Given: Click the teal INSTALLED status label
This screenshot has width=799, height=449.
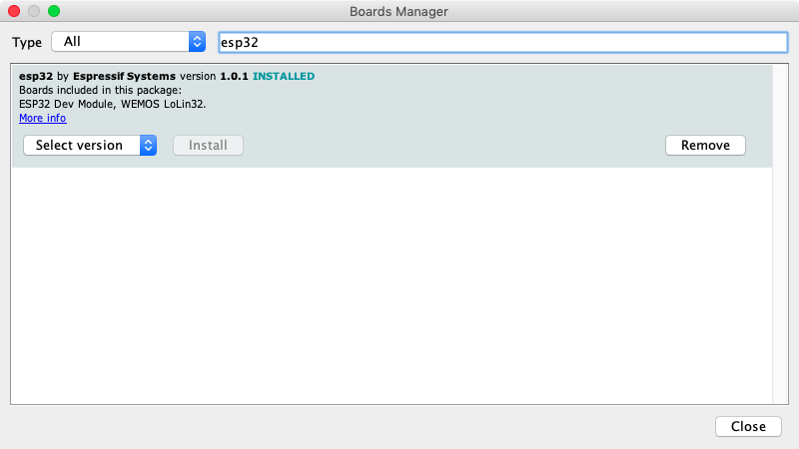Looking at the screenshot, I should click(x=284, y=76).
